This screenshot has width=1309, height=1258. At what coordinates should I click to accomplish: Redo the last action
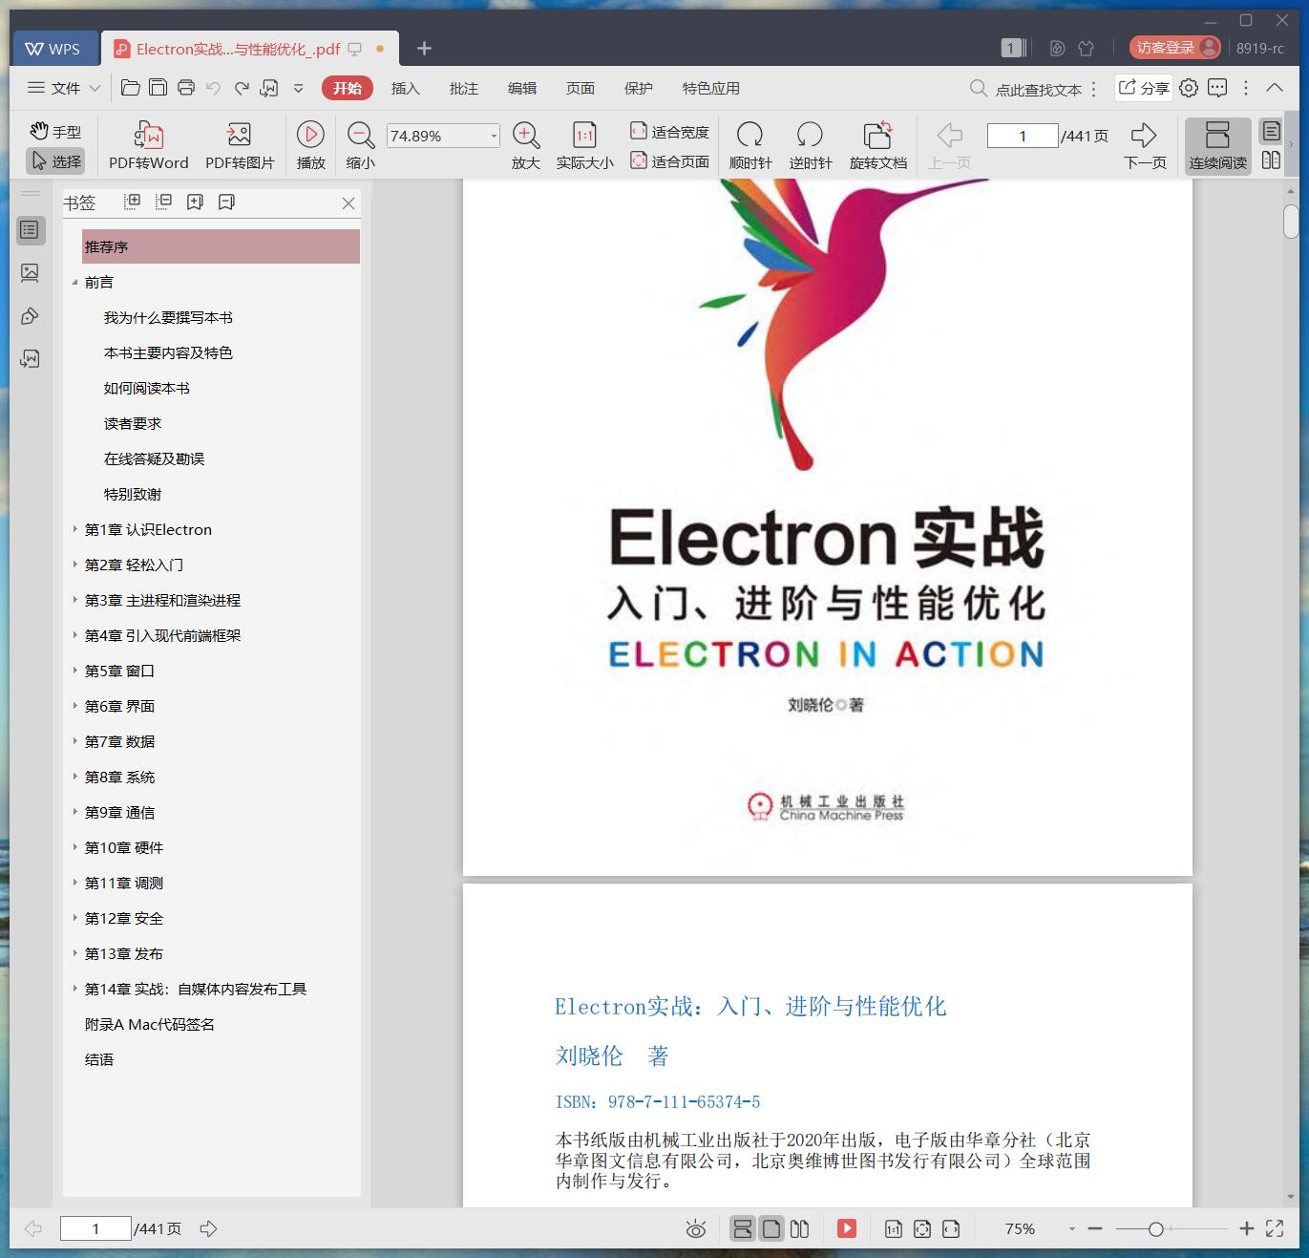[x=242, y=88]
